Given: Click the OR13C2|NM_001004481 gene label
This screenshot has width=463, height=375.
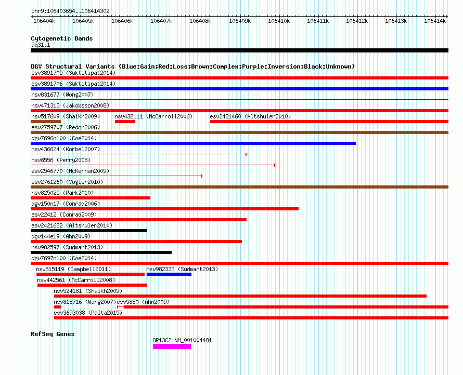Looking at the screenshot, I should tap(182, 341).
